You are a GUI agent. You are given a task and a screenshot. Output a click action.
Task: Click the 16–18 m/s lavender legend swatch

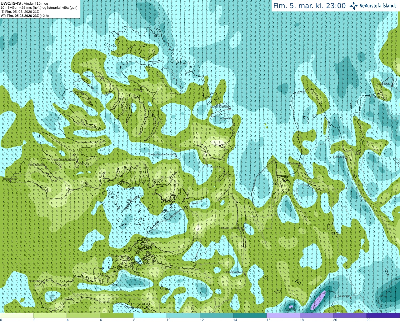283,315
